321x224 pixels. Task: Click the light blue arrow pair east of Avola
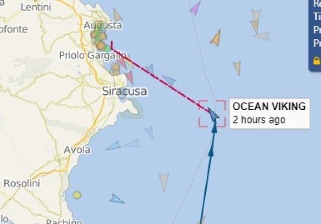(x=123, y=145)
